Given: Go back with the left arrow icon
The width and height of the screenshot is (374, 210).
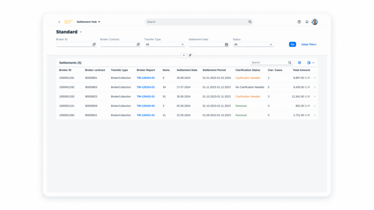Looking at the screenshot, I should [x=59, y=22].
